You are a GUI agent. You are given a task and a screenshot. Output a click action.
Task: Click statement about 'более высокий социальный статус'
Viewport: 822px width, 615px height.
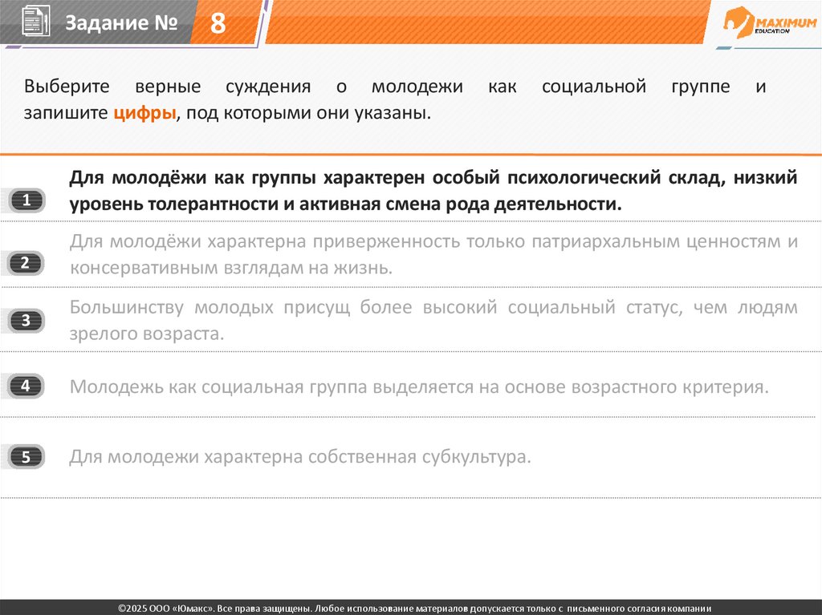click(433, 320)
